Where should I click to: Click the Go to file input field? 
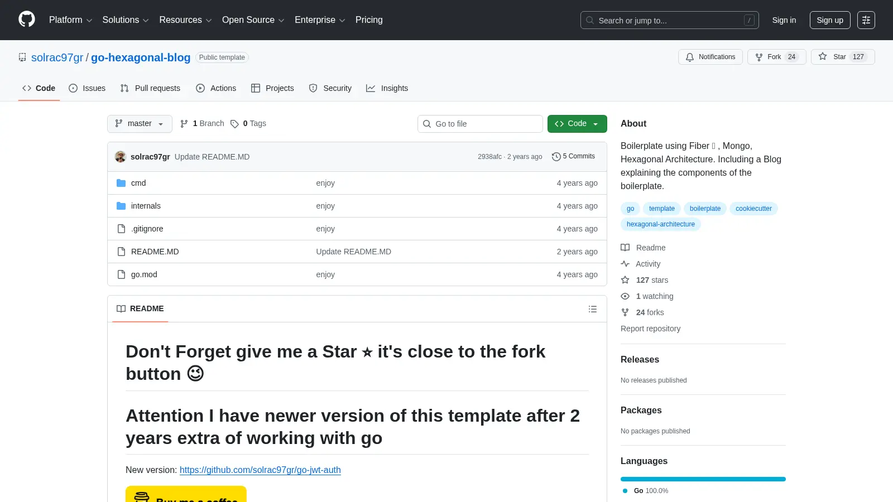tap(480, 124)
